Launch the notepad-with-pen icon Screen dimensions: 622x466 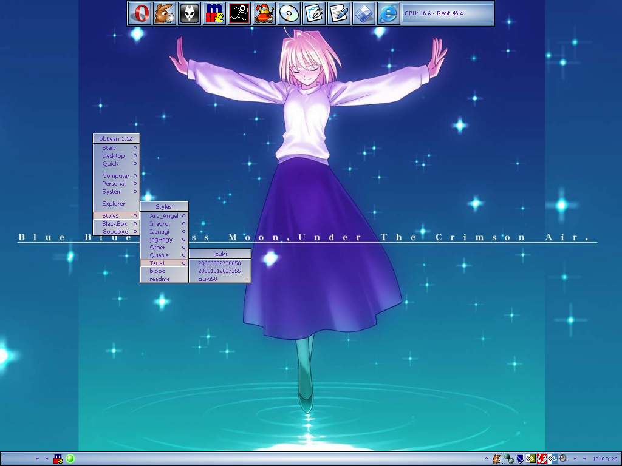tap(339, 13)
